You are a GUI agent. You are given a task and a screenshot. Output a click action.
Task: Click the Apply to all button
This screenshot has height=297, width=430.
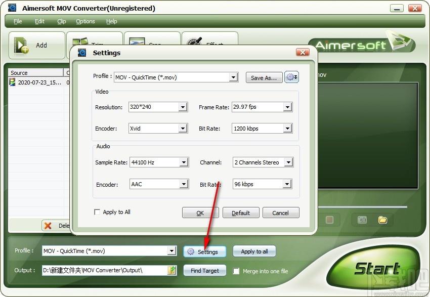coord(254,251)
